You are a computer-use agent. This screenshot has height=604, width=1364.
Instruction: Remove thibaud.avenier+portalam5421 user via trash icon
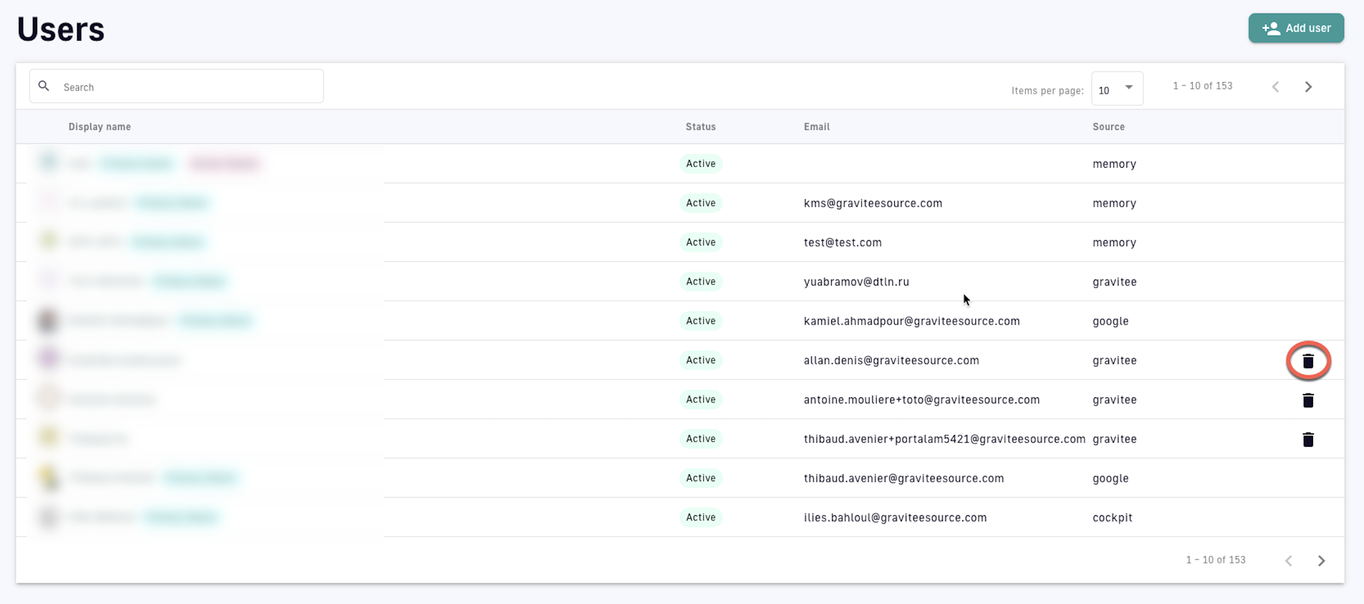pyautogui.click(x=1308, y=440)
